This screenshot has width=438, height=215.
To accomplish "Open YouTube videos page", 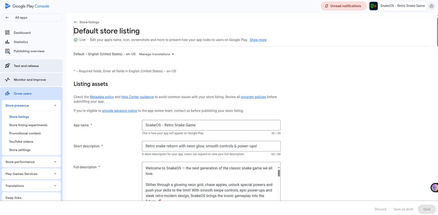I will pos(21,142).
